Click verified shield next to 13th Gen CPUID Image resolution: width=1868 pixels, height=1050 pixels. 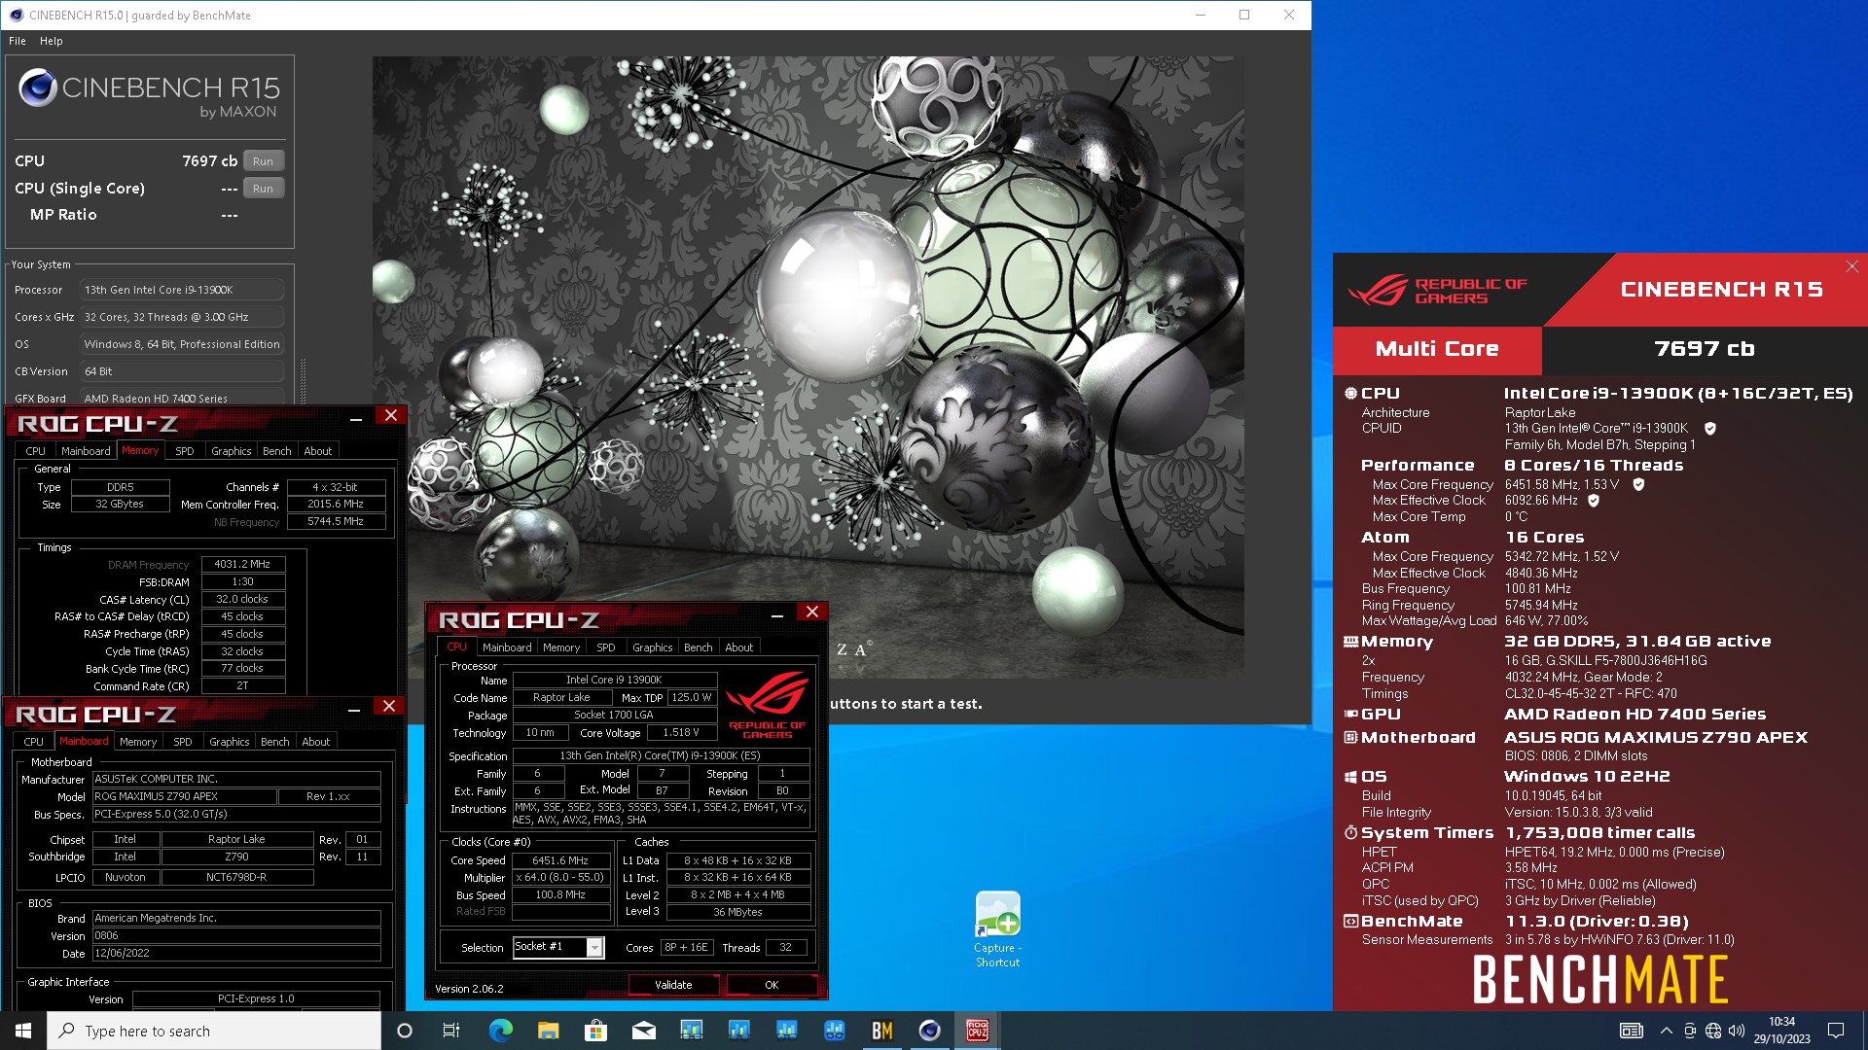point(1710,428)
